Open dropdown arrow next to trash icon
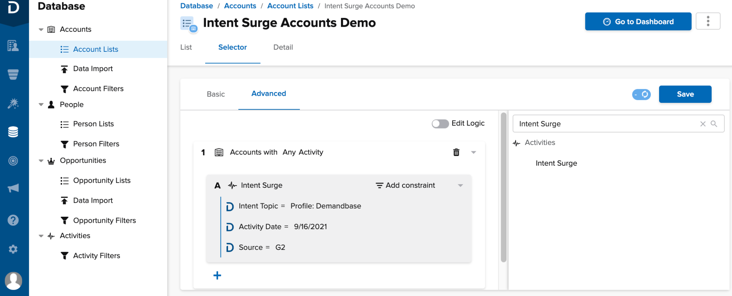Image resolution: width=732 pixels, height=296 pixels. 474,152
